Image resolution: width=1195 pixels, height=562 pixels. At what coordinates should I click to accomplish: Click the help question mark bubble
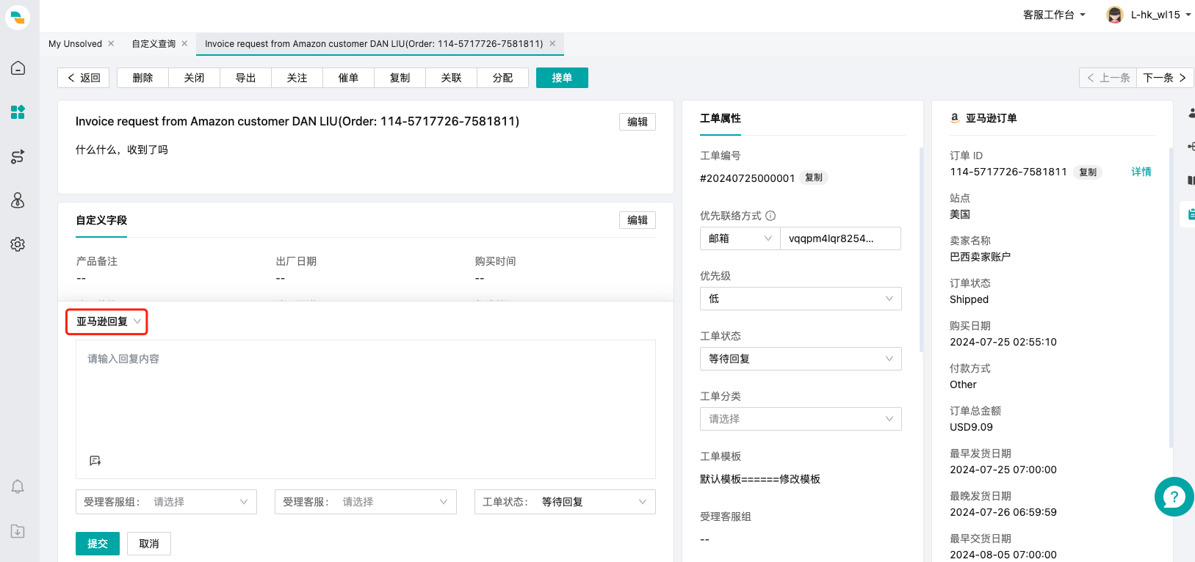pyautogui.click(x=1174, y=497)
